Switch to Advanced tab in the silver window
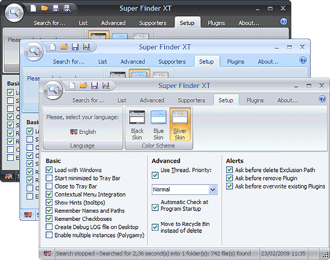This screenshot has height=260, width=330. click(152, 100)
